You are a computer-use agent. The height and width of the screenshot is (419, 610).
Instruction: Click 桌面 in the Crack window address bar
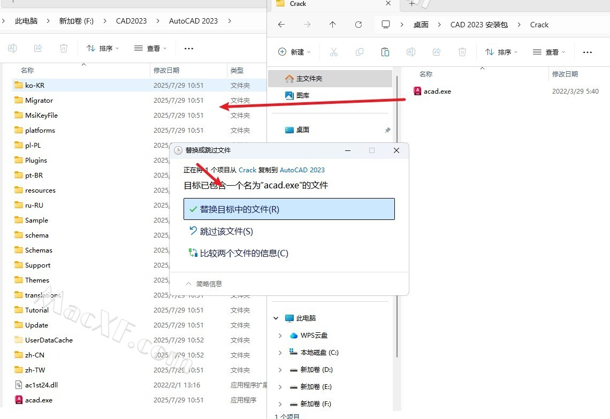tap(421, 25)
